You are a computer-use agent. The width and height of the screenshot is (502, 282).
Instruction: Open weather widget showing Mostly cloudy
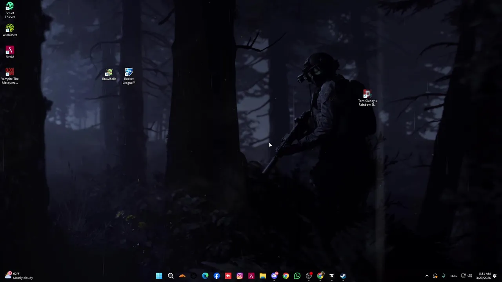(x=19, y=276)
